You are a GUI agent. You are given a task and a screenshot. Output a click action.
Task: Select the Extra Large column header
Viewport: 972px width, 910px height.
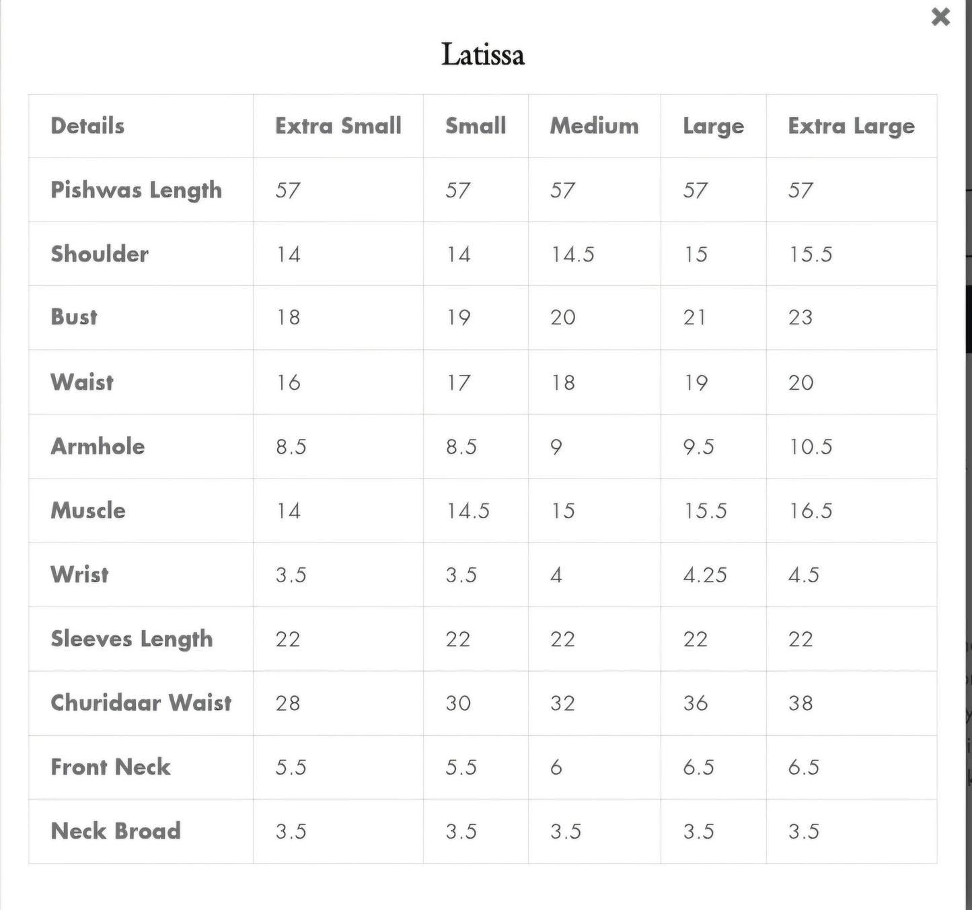pyautogui.click(x=851, y=126)
